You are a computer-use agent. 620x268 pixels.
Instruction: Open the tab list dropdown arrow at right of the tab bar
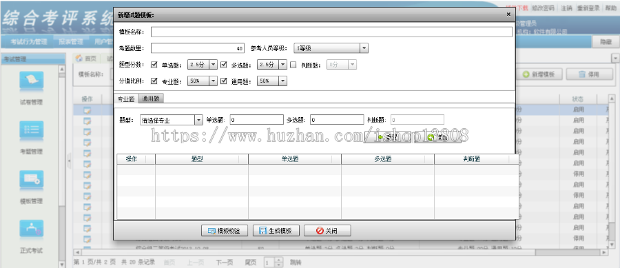click(x=615, y=59)
